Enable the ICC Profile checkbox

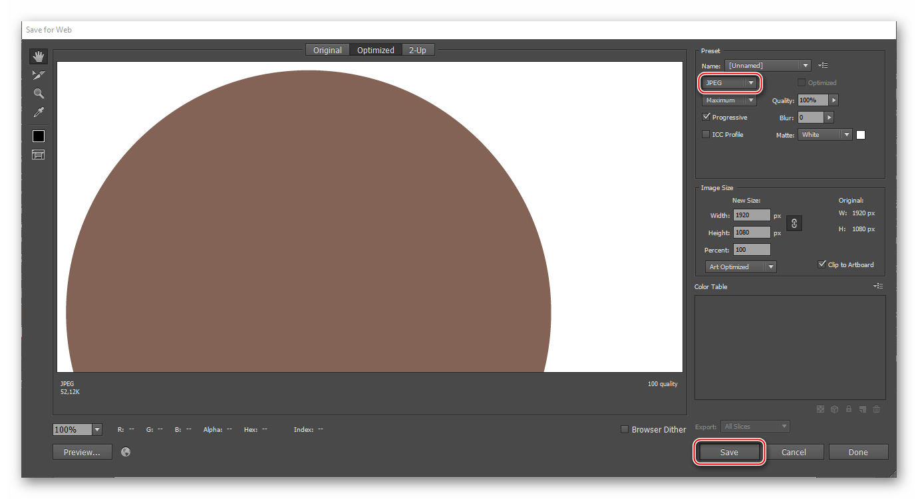point(706,134)
